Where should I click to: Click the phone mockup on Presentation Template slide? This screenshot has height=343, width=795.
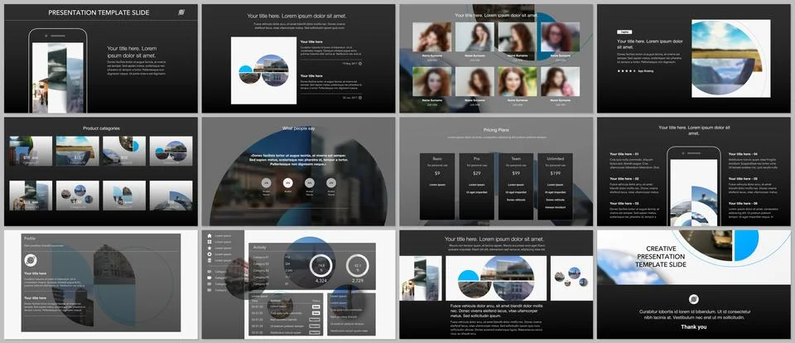58,70
